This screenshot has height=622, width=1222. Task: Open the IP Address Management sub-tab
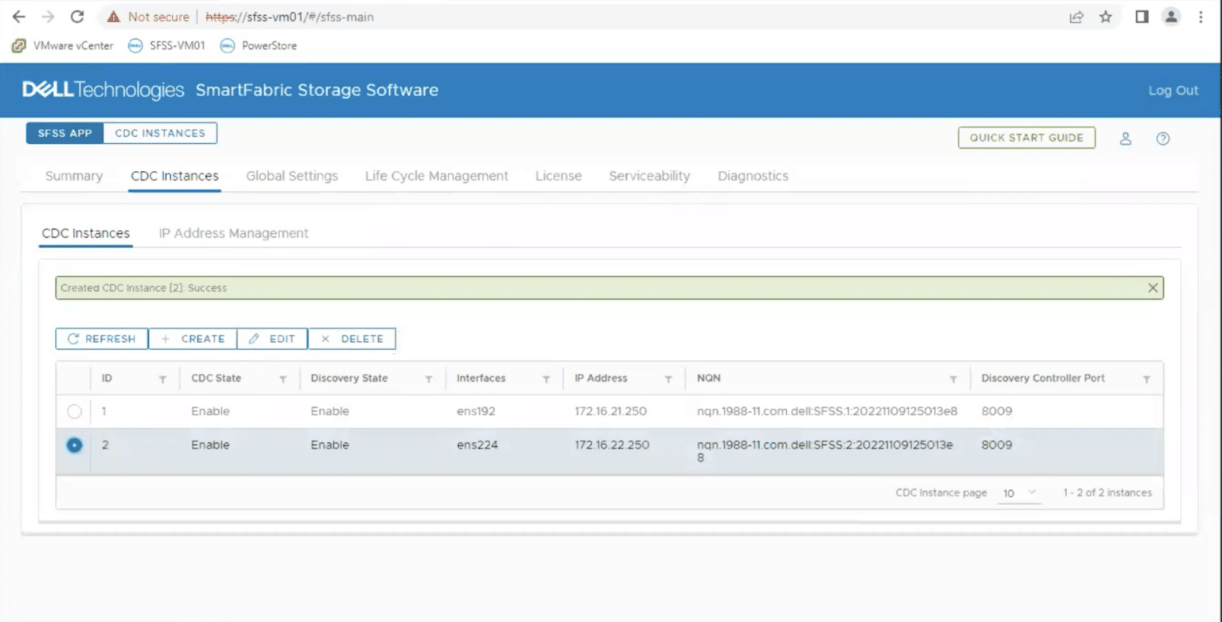[234, 233]
